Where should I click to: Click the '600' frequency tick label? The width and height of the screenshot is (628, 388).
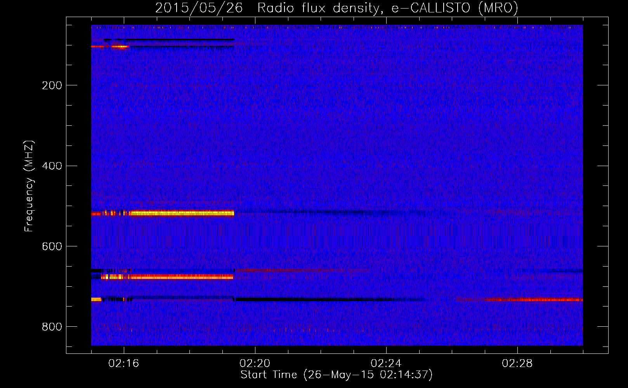52,247
